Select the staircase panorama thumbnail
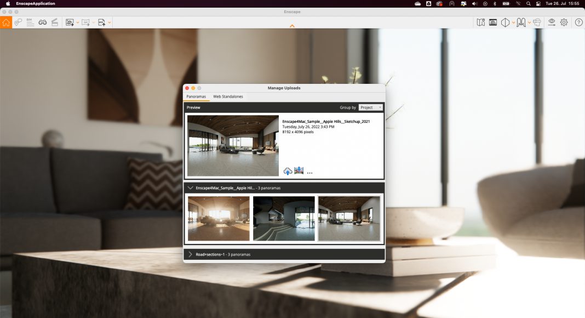Image resolution: width=585 pixels, height=318 pixels. click(284, 219)
